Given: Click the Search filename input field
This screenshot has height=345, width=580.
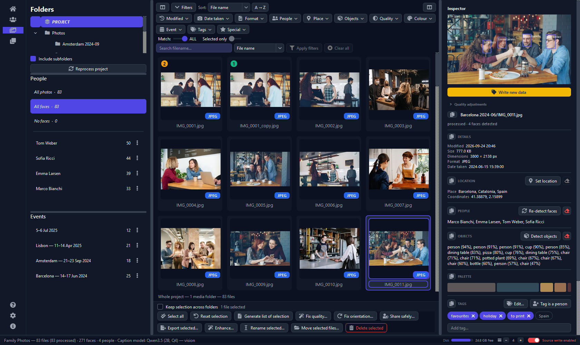Looking at the screenshot, I should (194, 48).
